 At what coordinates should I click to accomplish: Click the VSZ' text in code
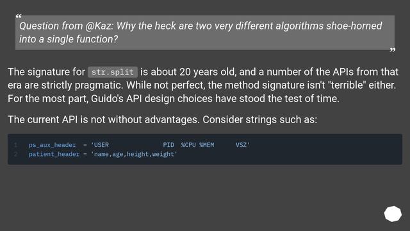(x=243, y=145)
